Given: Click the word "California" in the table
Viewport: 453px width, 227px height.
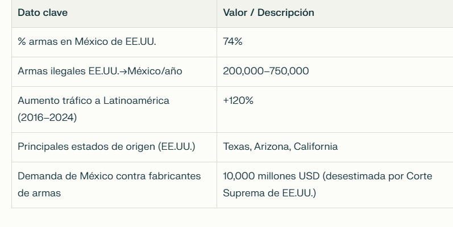Looking at the screenshot, I should point(316,147).
